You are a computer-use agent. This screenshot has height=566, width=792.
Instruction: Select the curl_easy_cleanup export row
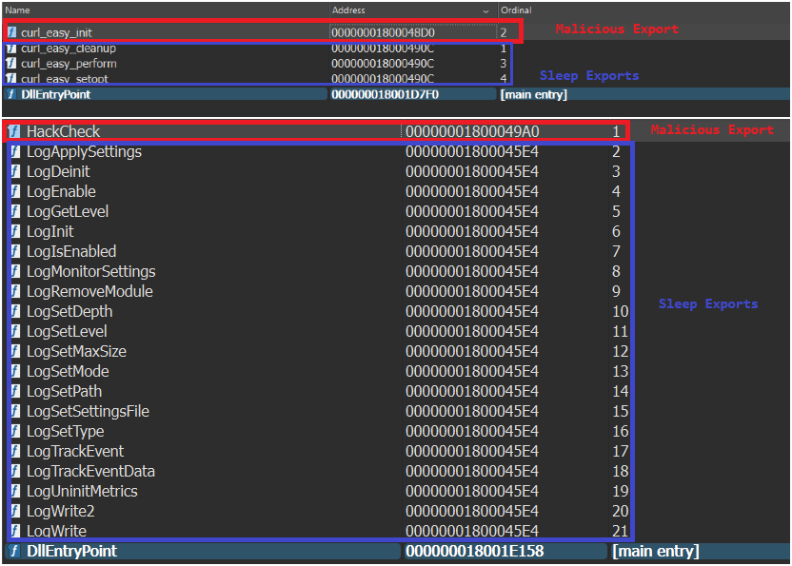[x=69, y=48]
